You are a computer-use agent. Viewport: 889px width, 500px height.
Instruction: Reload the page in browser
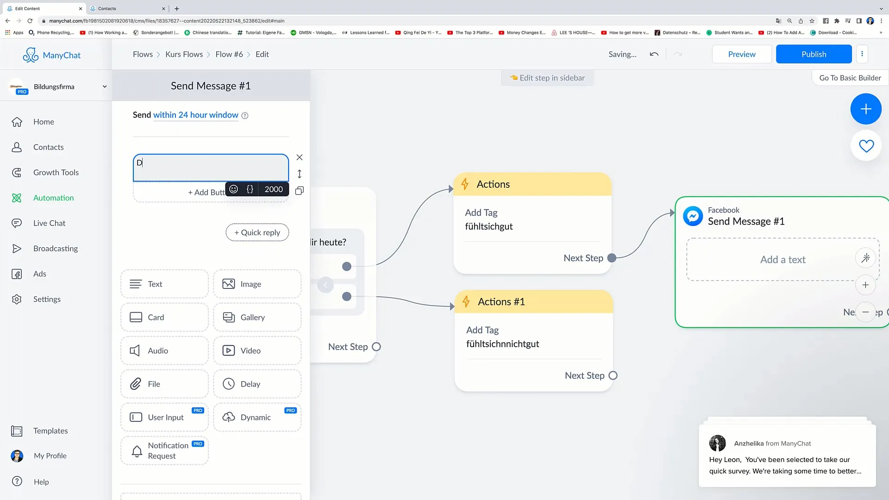[x=30, y=21]
